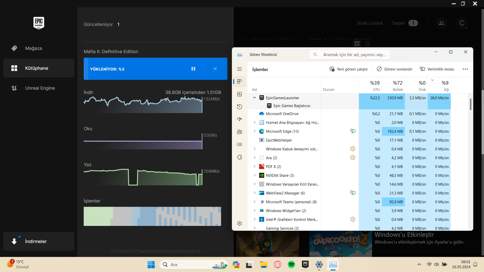Expand NVIDIA Share (3) process group
The height and width of the screenshot is (272, 484).
click(254, 175)
